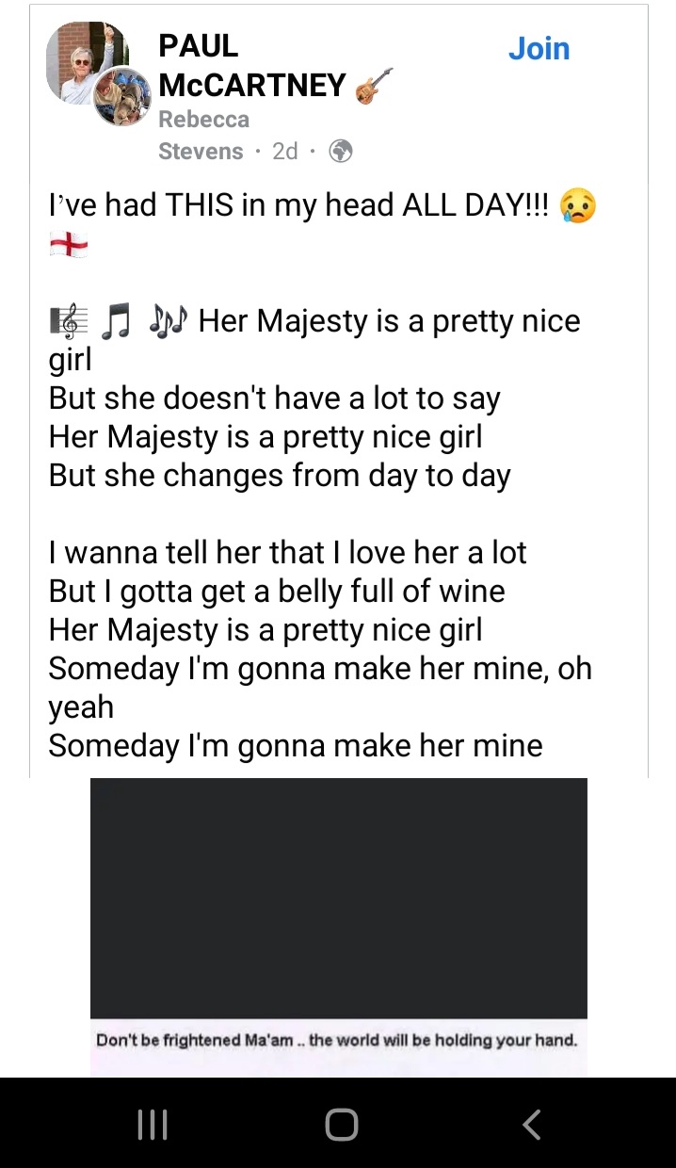Tap the guitar emoji beside the group name
Screen dimensions: 676x1168
pyautogui.click(x=374, y=86)
